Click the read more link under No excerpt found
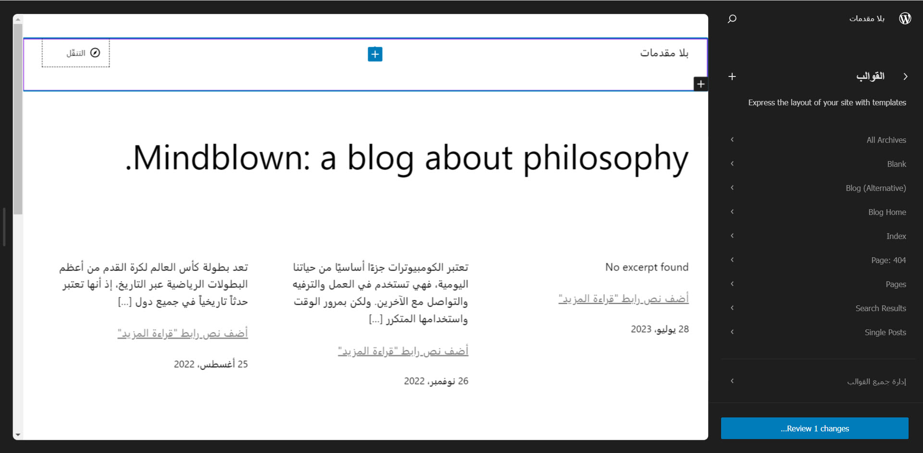The image size is (923, 453). [624, 299]
